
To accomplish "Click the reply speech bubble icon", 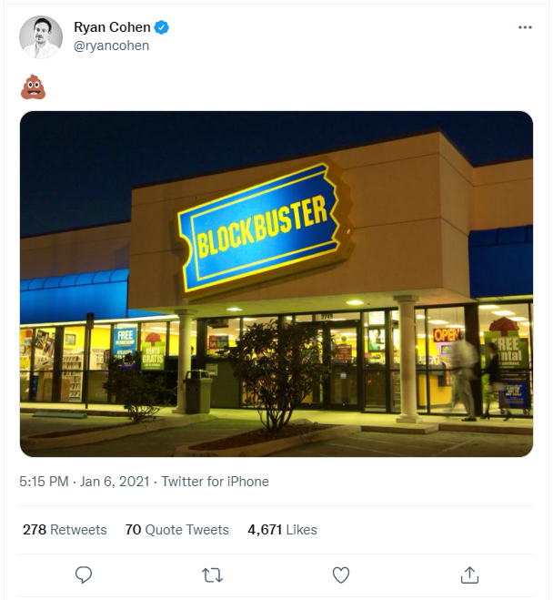I will pyautogui.click(x=84, y=575).
